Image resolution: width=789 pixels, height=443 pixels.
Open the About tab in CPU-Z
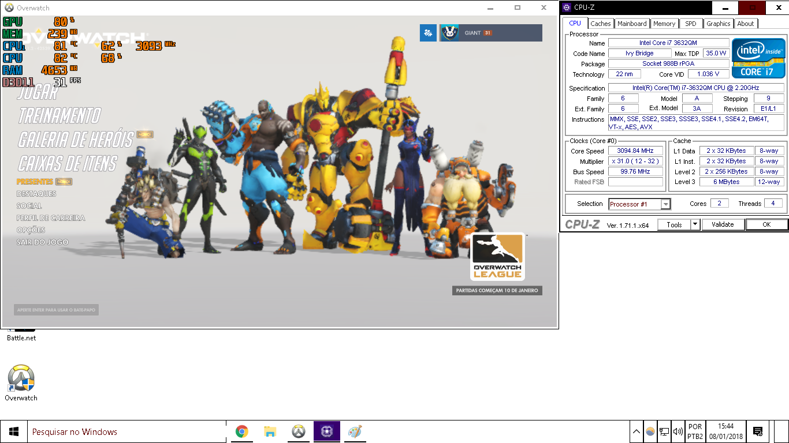pos(746,24)
